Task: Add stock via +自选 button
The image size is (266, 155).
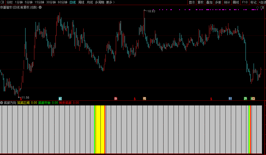Action: (x=262, y=2)
